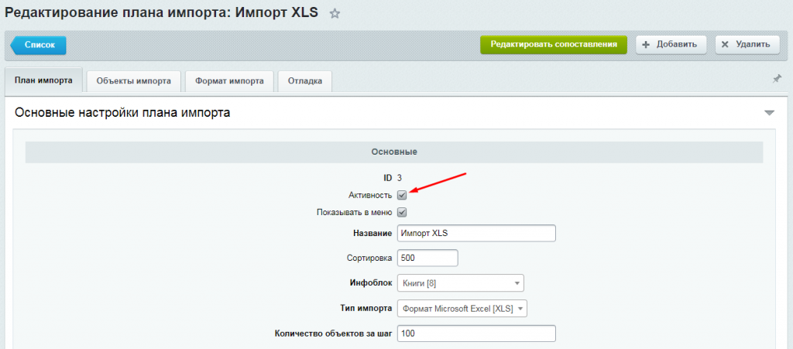Toggle the Активность checkbox

tap(402, 195)
